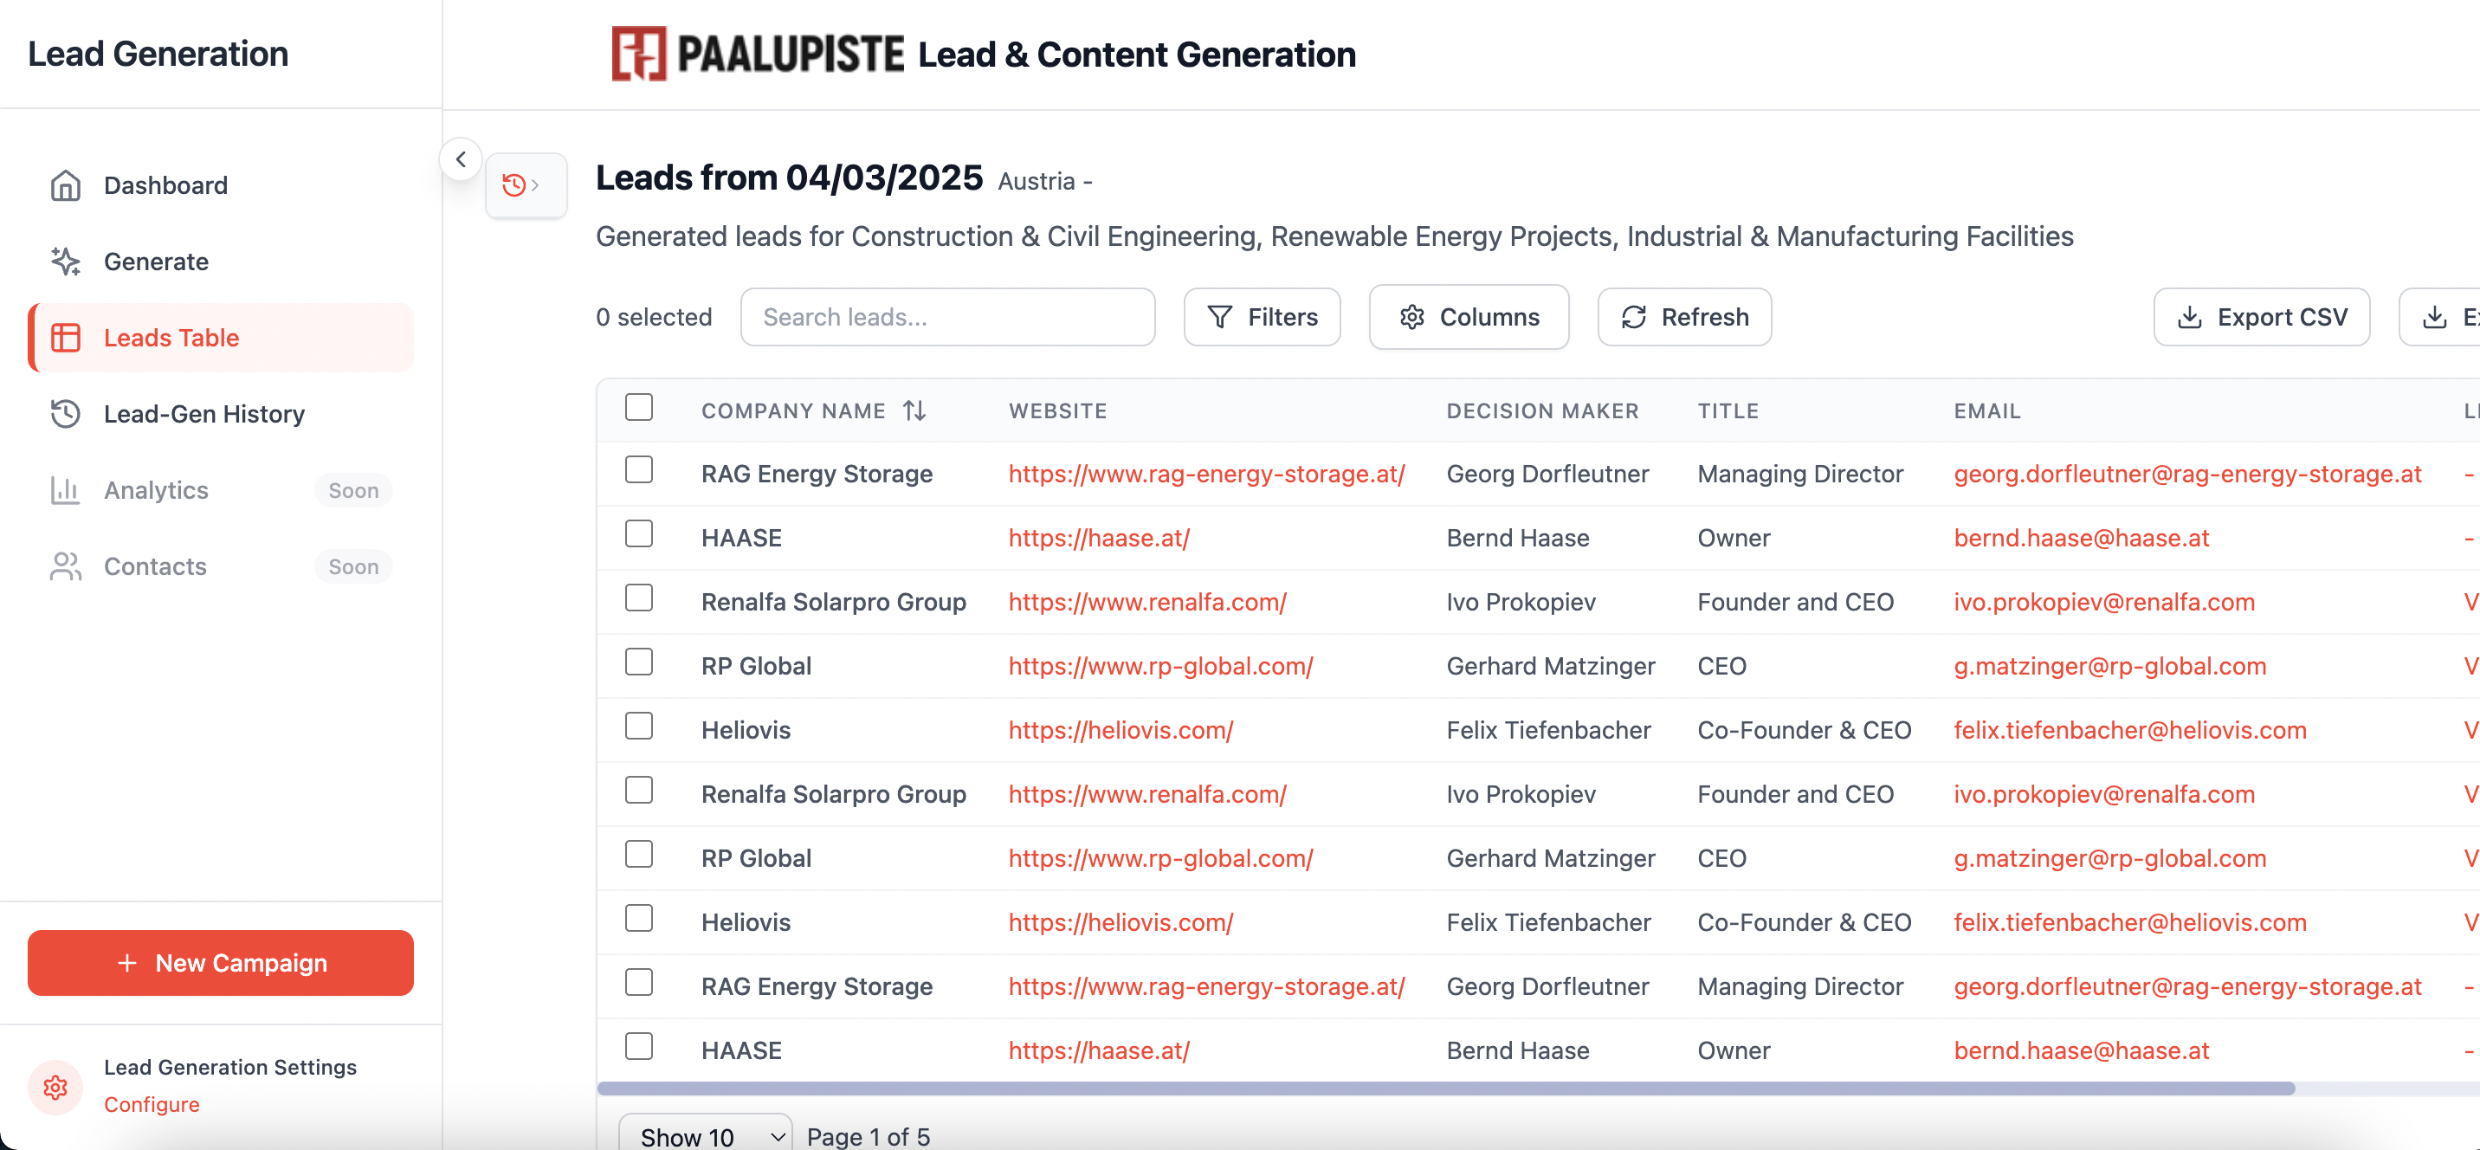
Task: Click the Analytics bar chart icon
Action: 64,489
